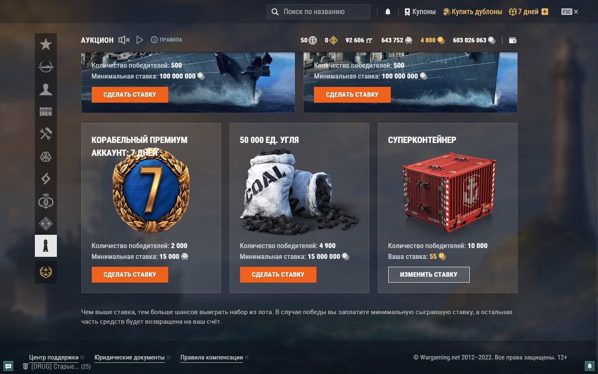The height and width of the screenshot is (374, 598).
Task: Click the red supercontainer image
Action: tap(448, 192)
